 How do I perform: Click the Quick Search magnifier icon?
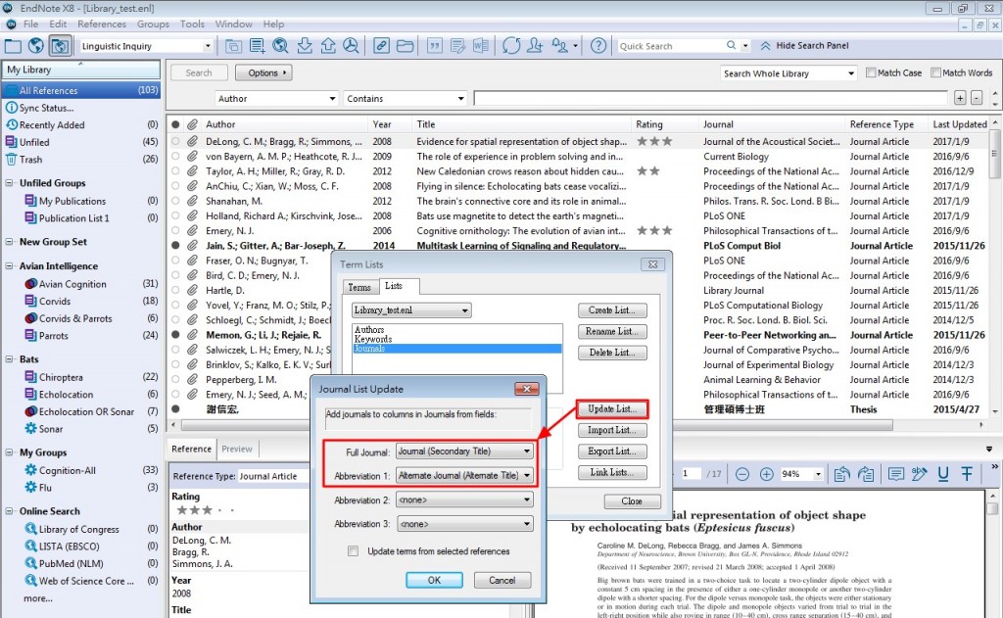coord(731,45)
